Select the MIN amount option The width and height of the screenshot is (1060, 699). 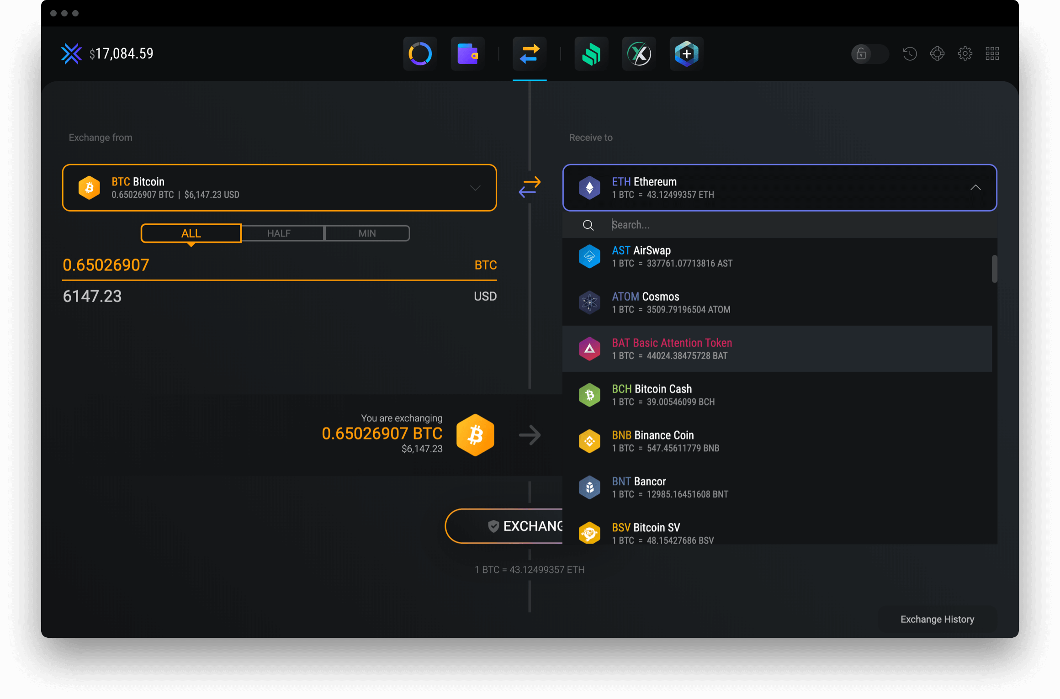coord(366,233)
